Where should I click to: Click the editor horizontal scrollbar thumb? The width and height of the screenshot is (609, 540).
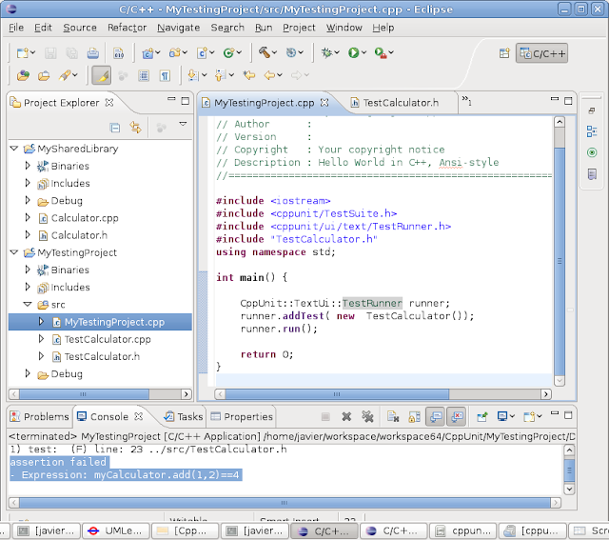click(337, 394)
